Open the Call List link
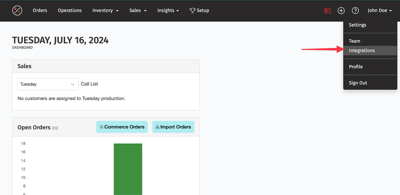400x195 pixels. pyautogui.click(x=89, y=84)
